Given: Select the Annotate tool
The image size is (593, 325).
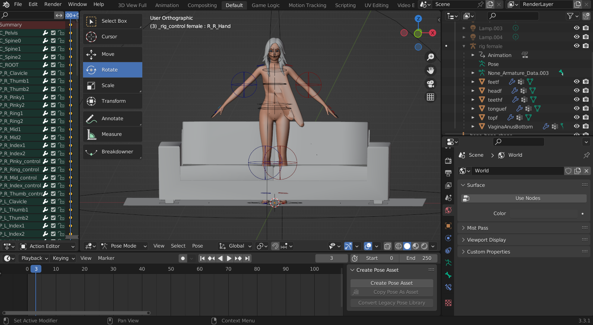Looking at the screenshot, I should pyautogui.click(x=112, y=119).
